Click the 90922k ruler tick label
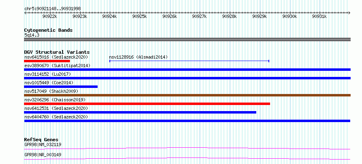362x164 pixels. coord(50,16)
